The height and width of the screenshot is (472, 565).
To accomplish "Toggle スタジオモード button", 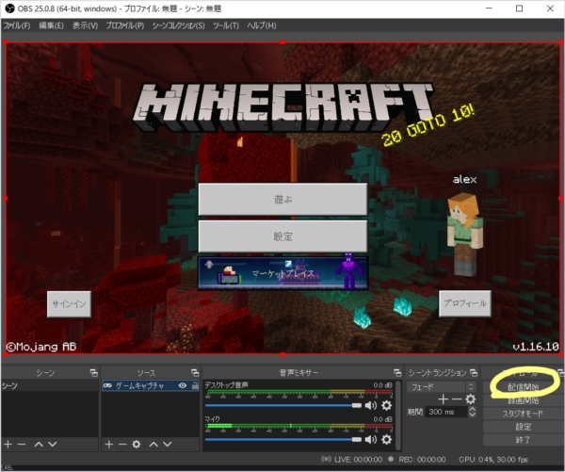I will click(523, 414).
